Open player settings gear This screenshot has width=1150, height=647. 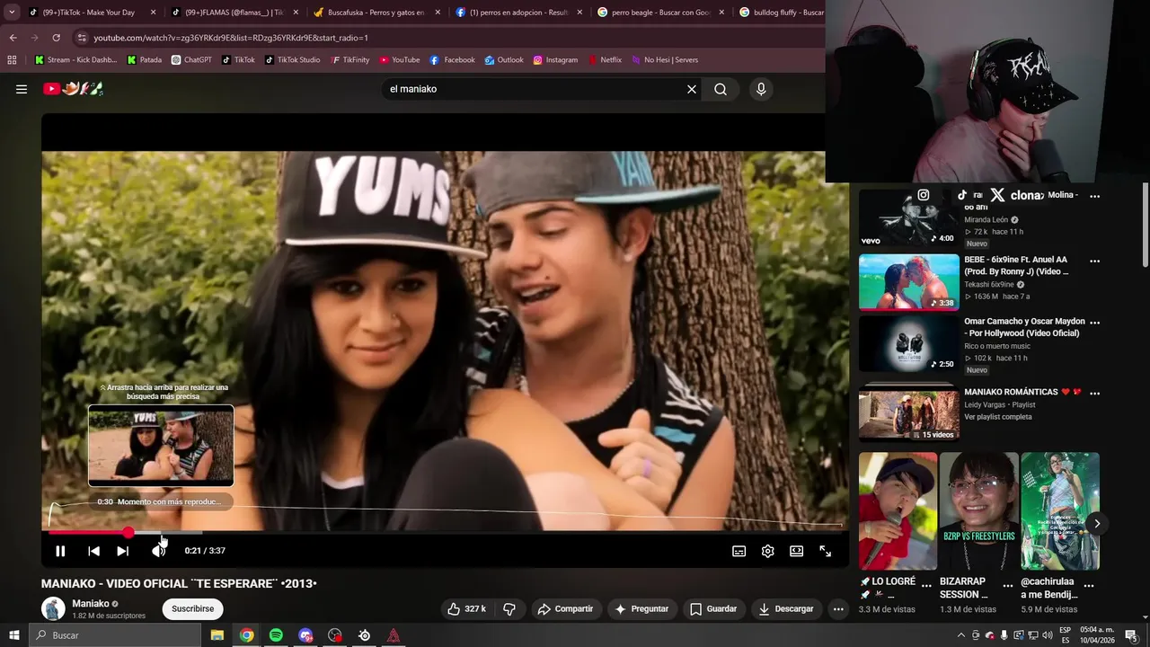click(768, 551)
